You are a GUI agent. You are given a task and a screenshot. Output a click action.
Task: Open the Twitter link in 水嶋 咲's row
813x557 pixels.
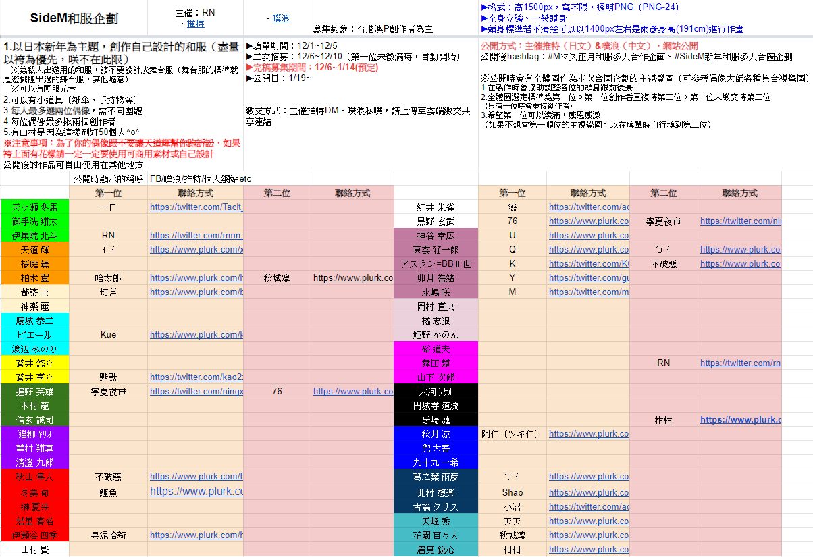[589, 292]
